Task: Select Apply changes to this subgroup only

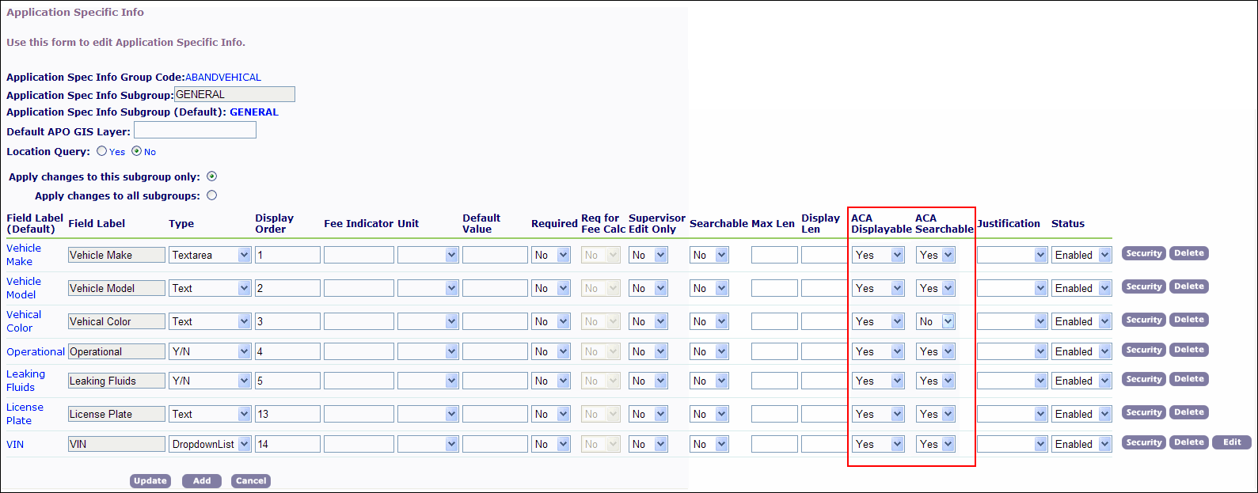Action: coord(211,176)
